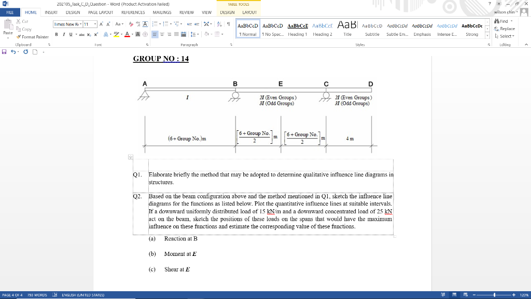Toggle center paragraph alignment

(x=161, y=35)
